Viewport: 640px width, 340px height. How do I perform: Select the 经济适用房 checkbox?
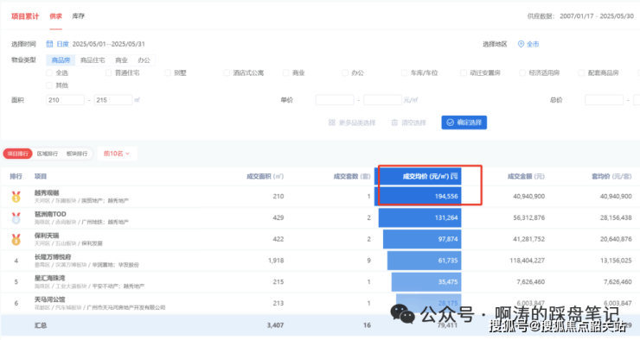coord(522,72)
